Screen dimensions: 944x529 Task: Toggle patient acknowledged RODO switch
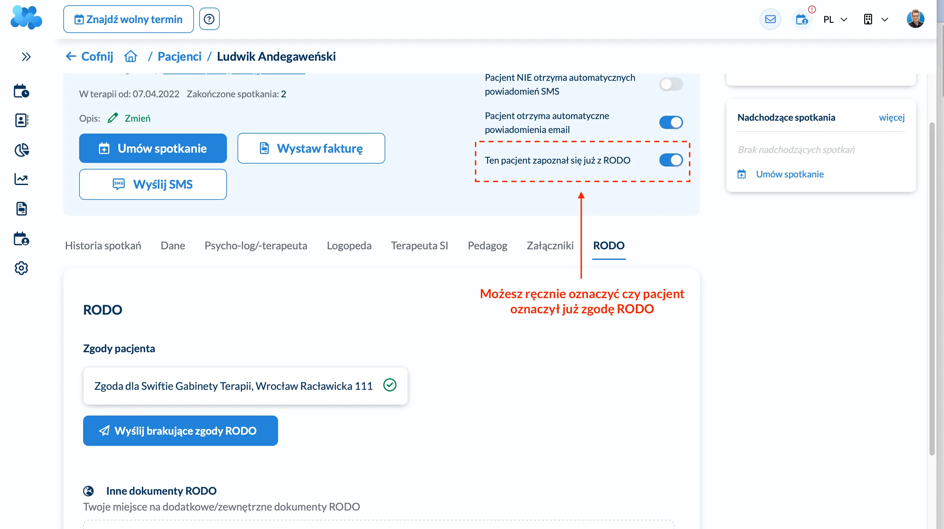coord(671,160)
